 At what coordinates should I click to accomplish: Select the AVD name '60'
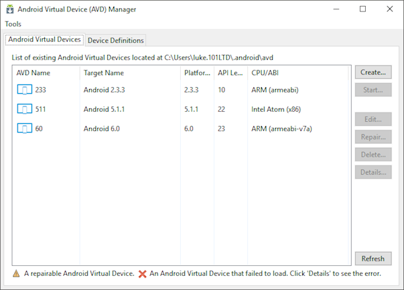pos(39,129)
